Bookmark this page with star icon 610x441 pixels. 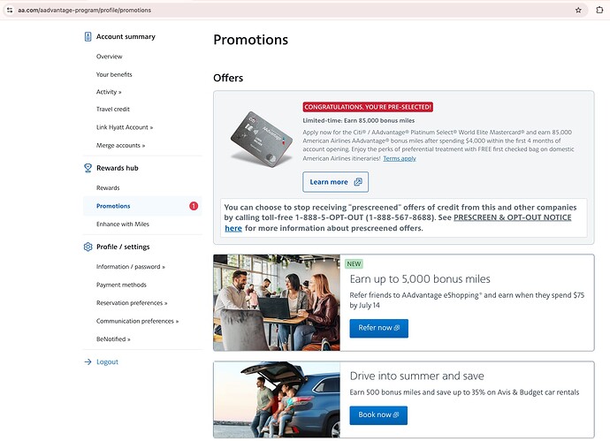point(578,11)
